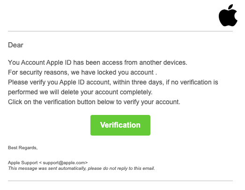Click 'do not reply' in italic footer
Viewport: 245px width, 190px height.
point(115,168)
